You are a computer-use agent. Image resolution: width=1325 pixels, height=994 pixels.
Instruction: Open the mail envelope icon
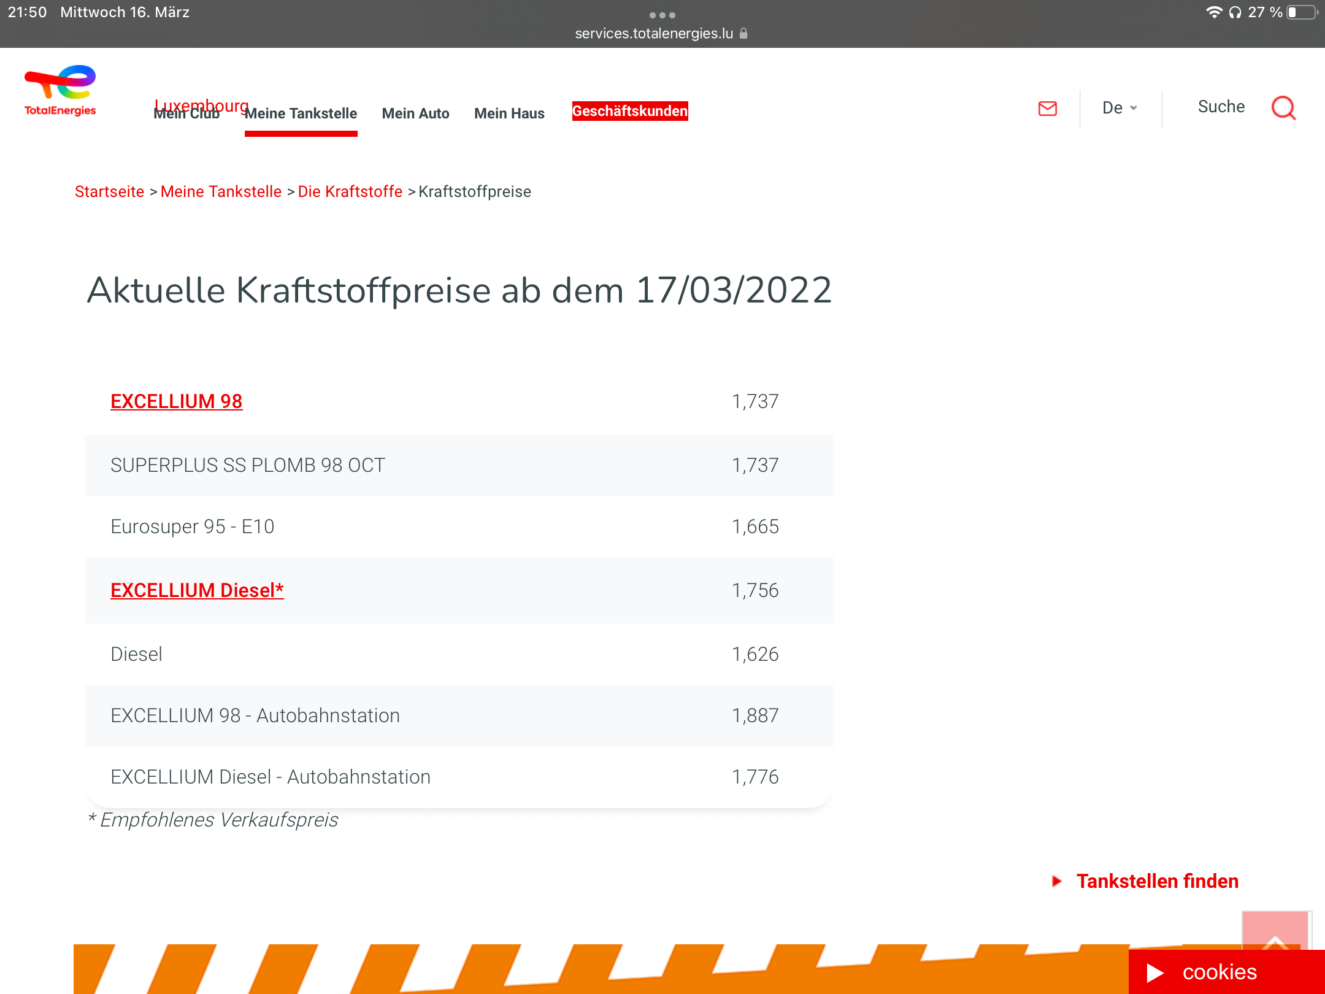pyautogui.click(x=1047, y=109)
